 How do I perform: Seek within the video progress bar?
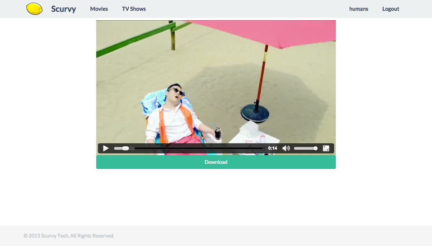[x=188, y=148]
